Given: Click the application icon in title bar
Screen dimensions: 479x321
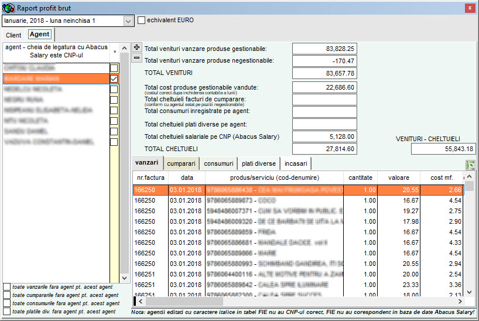Looking at the screenshot, I should coord(8,8).
